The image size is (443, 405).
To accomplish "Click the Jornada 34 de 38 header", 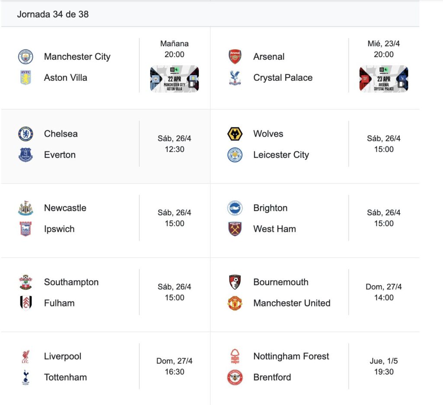I will pos(53,14).
